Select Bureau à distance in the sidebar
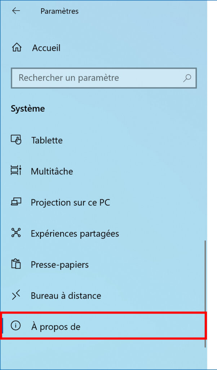217x370 pixels. pyautogui.click(x=67, y=296)
